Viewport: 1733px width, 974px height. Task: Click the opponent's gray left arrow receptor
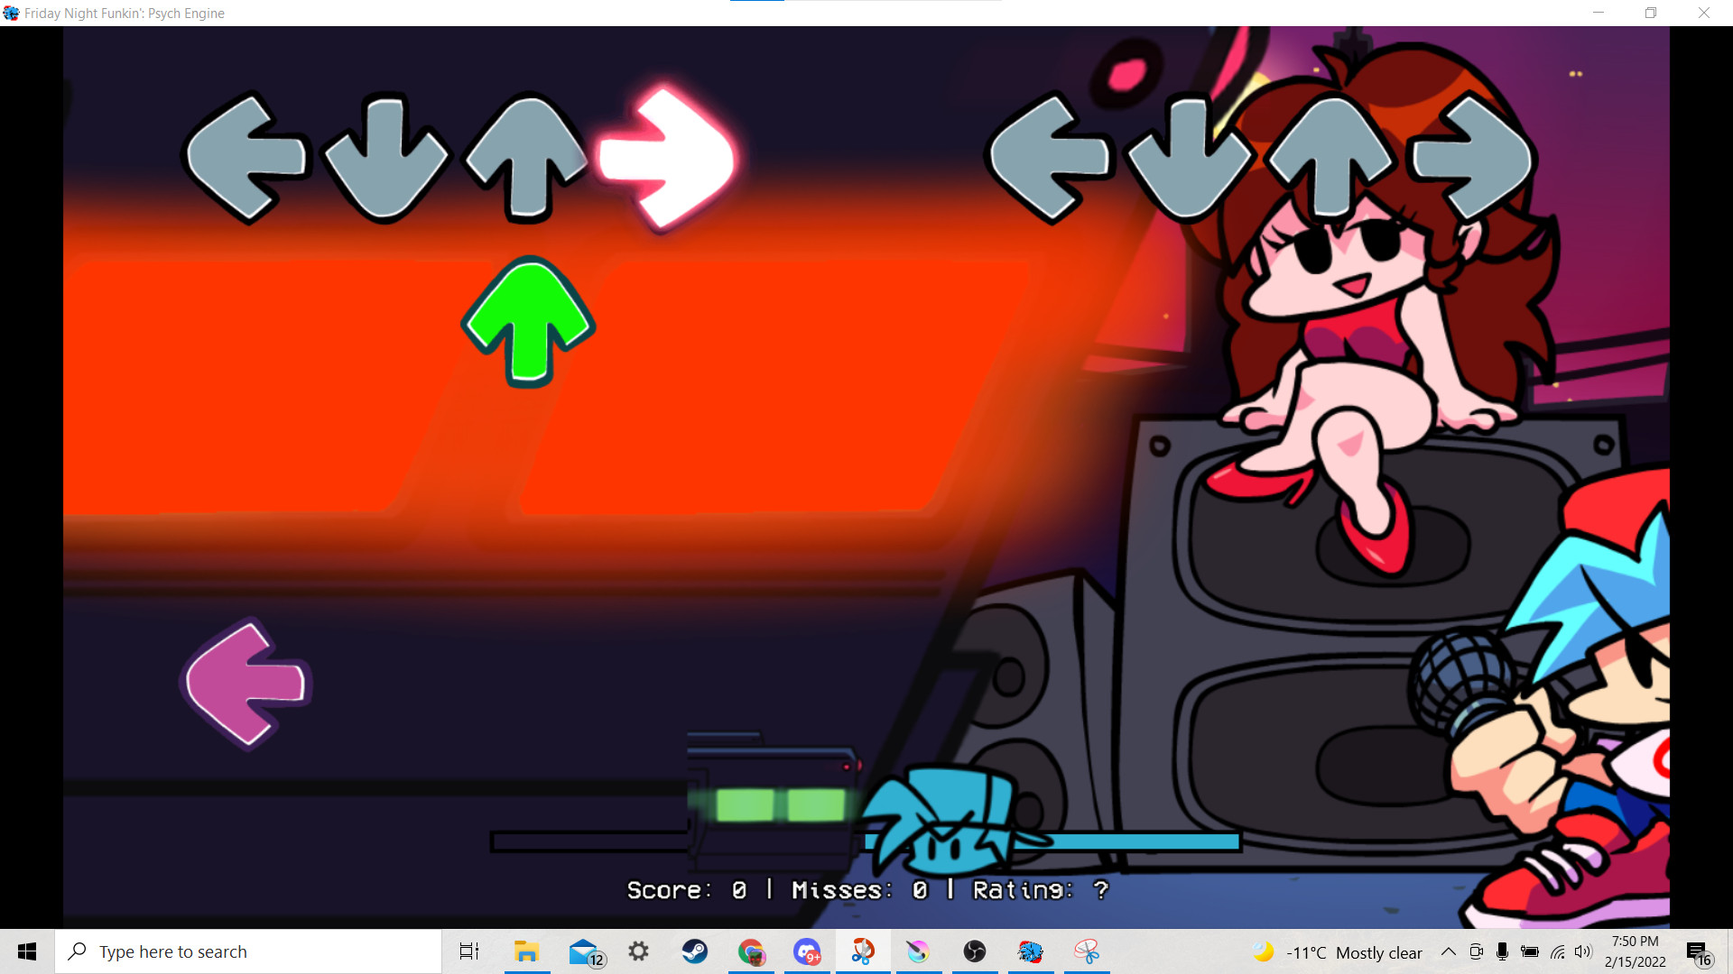246,159
